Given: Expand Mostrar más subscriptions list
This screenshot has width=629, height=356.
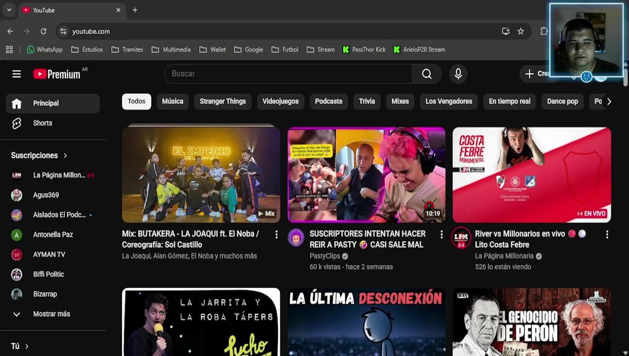Looking at the screenshot, I should pos(51,314).
